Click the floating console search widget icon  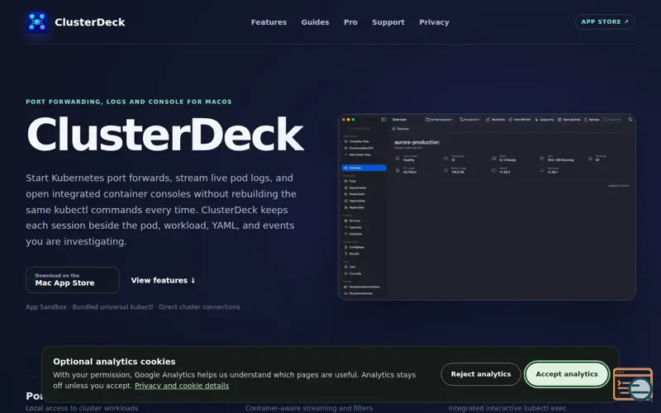point(633,384)
